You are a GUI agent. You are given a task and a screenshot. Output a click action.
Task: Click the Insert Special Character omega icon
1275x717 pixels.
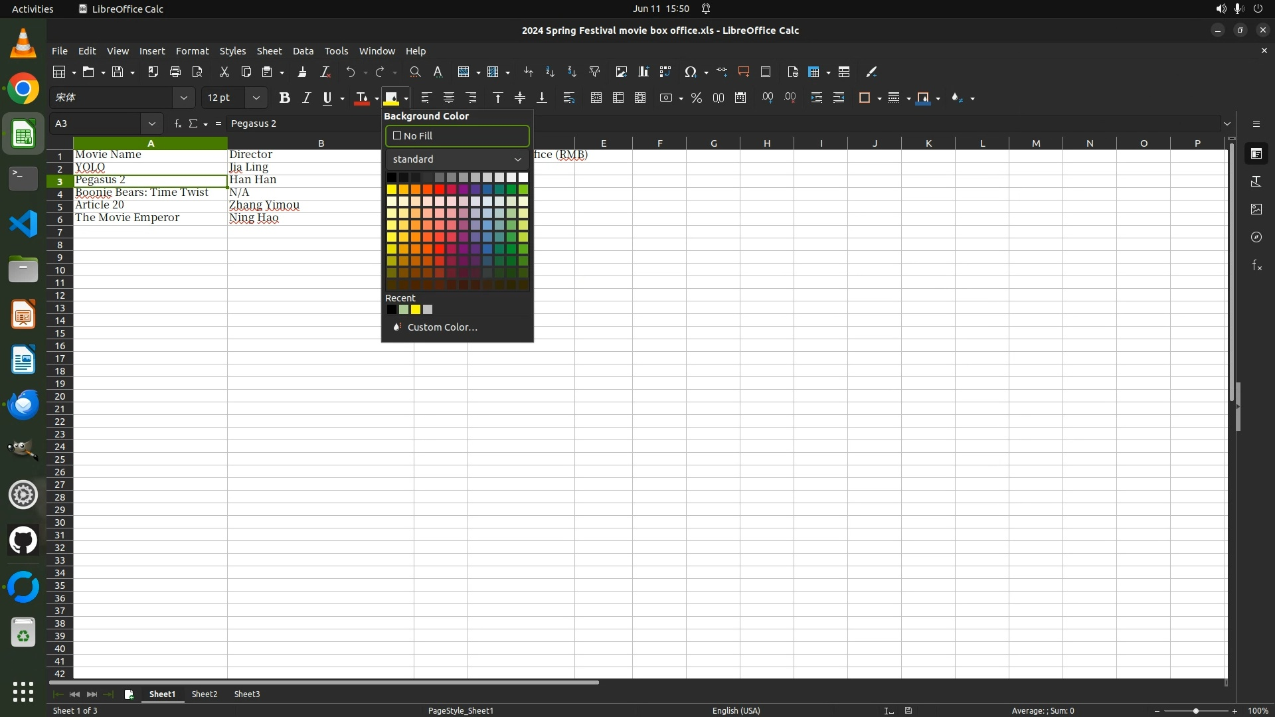click(691, 72)
